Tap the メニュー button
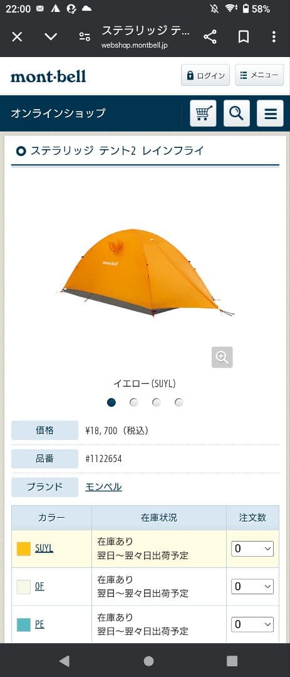Screen dimensions: 290x677 (259, 75)
